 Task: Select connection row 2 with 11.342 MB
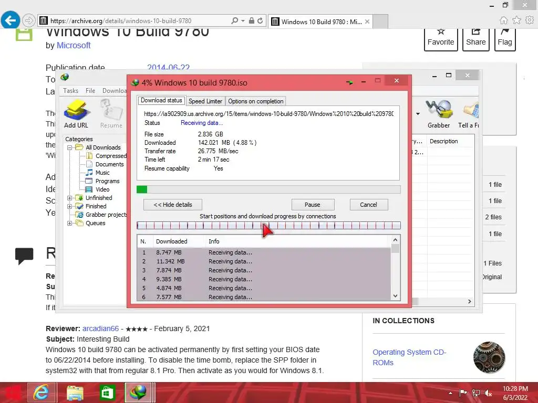click(264, 261)
